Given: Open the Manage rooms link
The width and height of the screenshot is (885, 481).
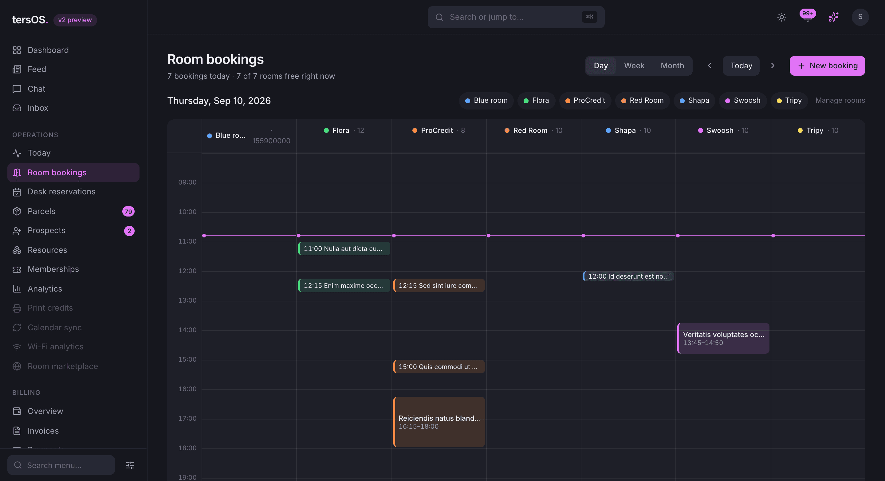Looking at the screenshot, I should click(840, 101).
